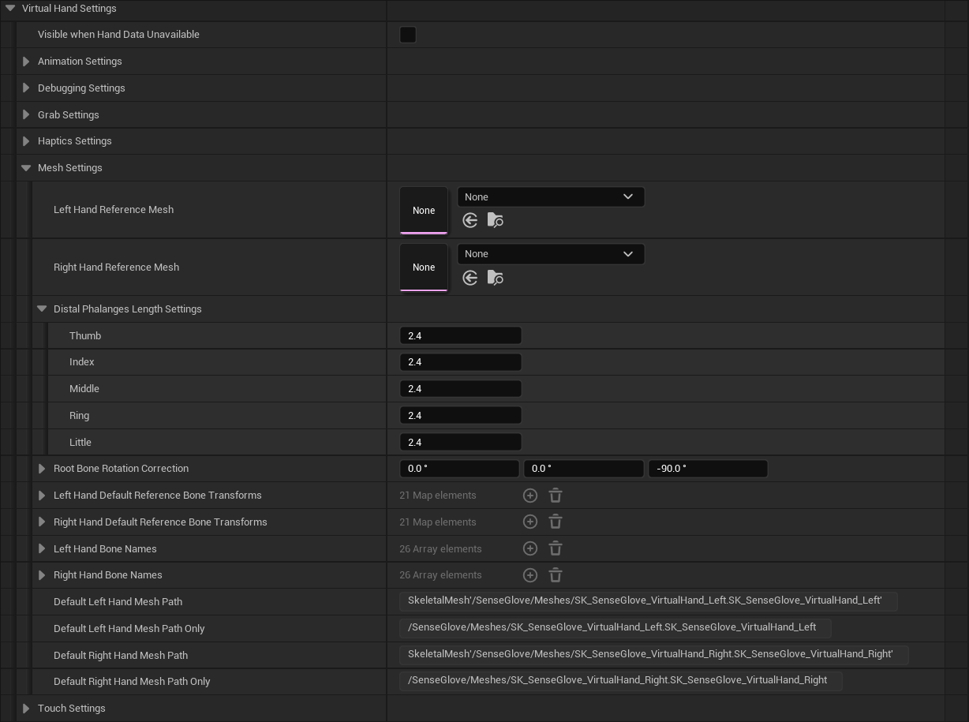The height and width of the screenshot is (722, 969).
Task: Add element to Left Hand Bone Names array
Action: 530,548
